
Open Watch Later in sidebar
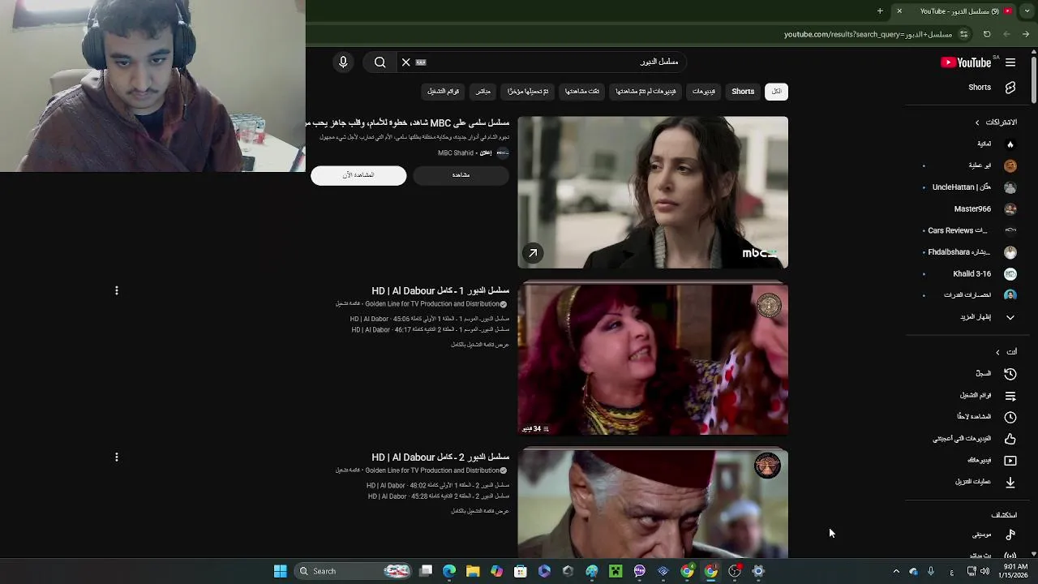[986, 417]
